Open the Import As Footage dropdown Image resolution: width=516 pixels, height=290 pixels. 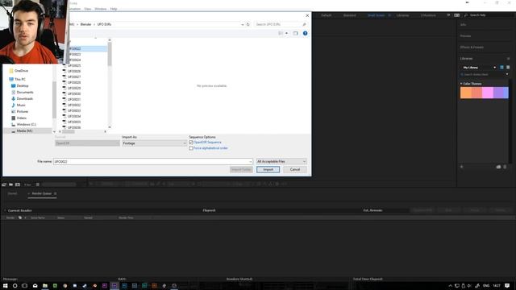(154, 143)
